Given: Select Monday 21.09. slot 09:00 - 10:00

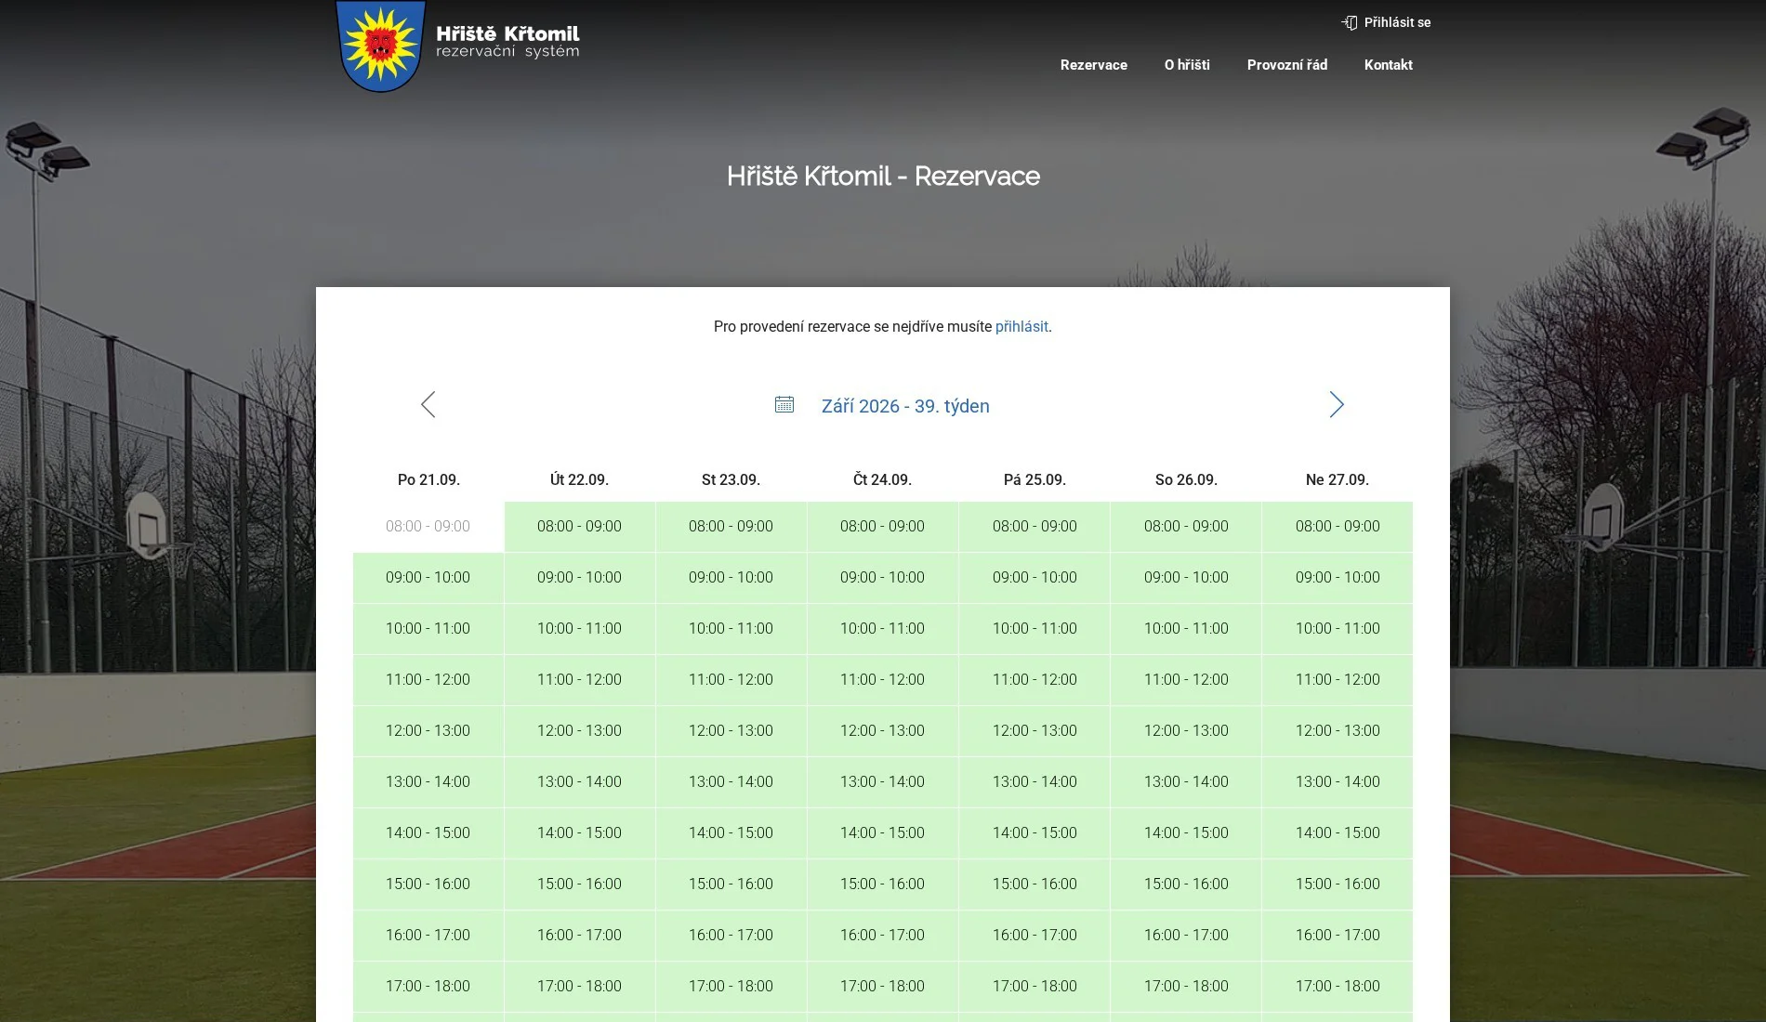Looking at the screenshot, I should (428, 578).
